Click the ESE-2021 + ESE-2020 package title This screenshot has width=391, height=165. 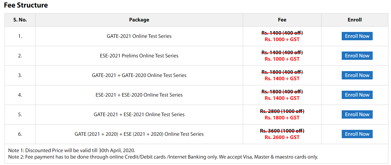139,95
